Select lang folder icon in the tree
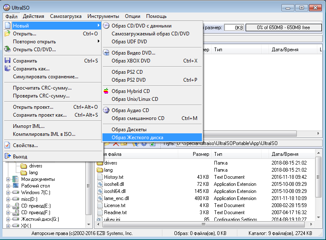326x240 pixels. point(24,172)
